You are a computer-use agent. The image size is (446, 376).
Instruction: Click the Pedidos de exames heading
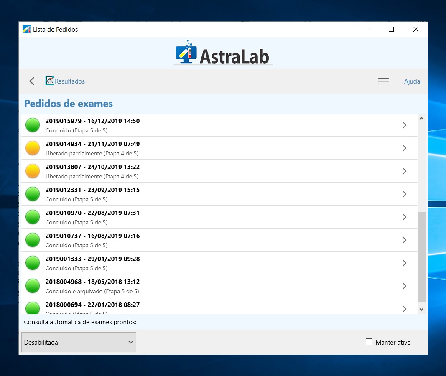69,104
